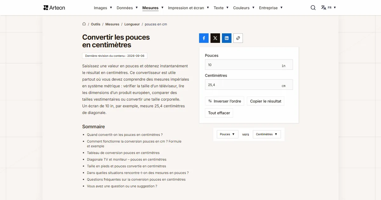Open the Images menu

[103, 8]
